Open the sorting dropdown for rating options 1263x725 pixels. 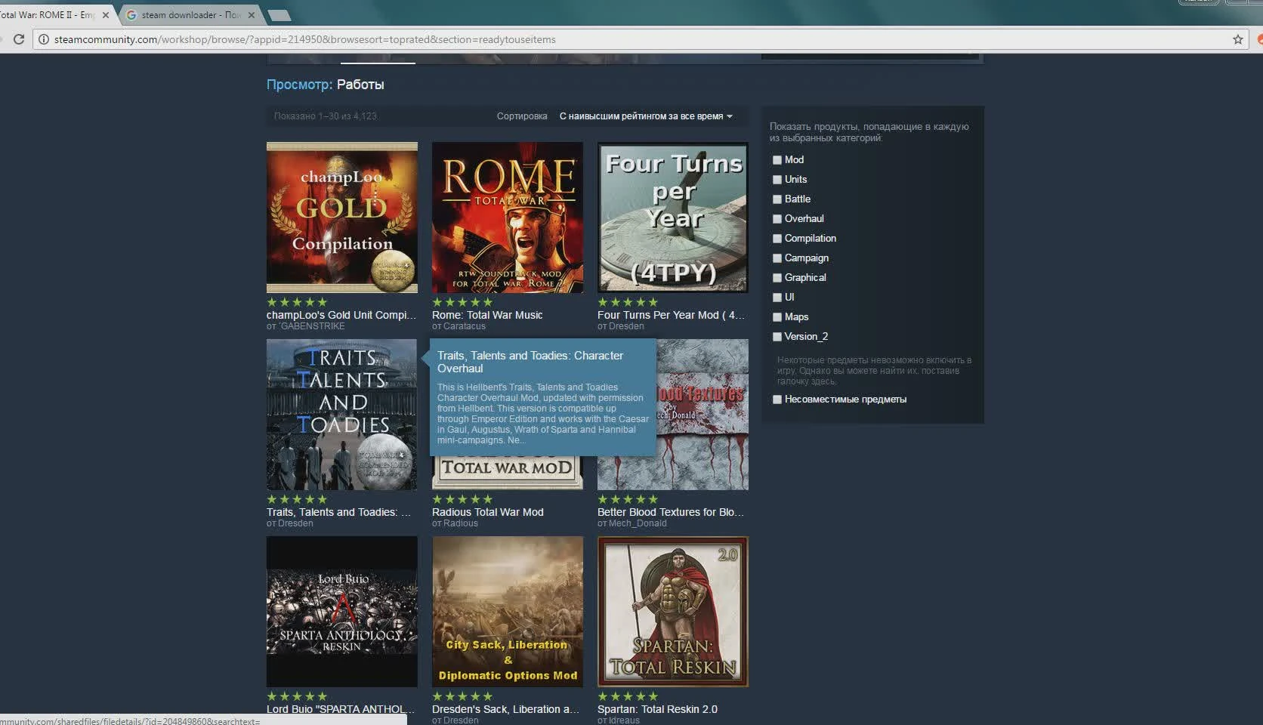(x=644, y=116)
